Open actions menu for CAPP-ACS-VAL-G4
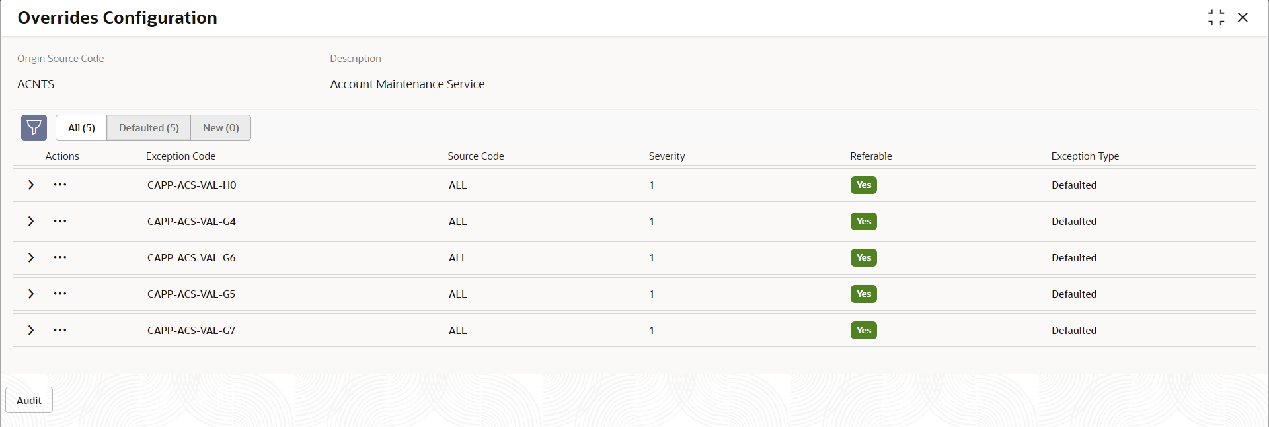The height and width of the screenshot is (427, 1269). point(60,221)
